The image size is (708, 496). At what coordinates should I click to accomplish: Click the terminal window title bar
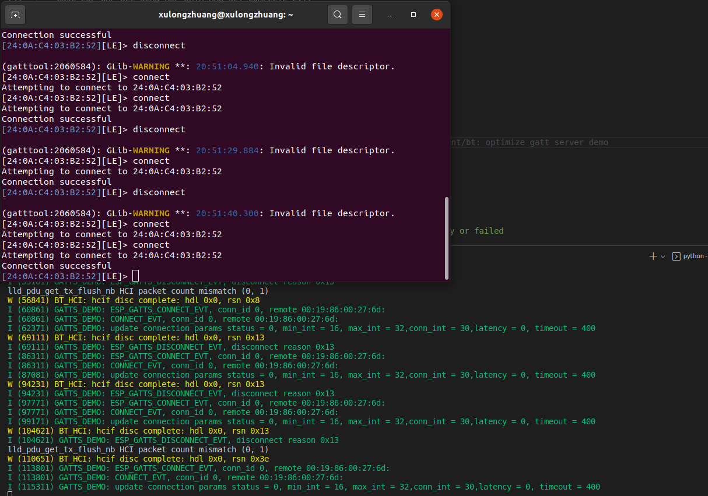click(x=226, y=15)
